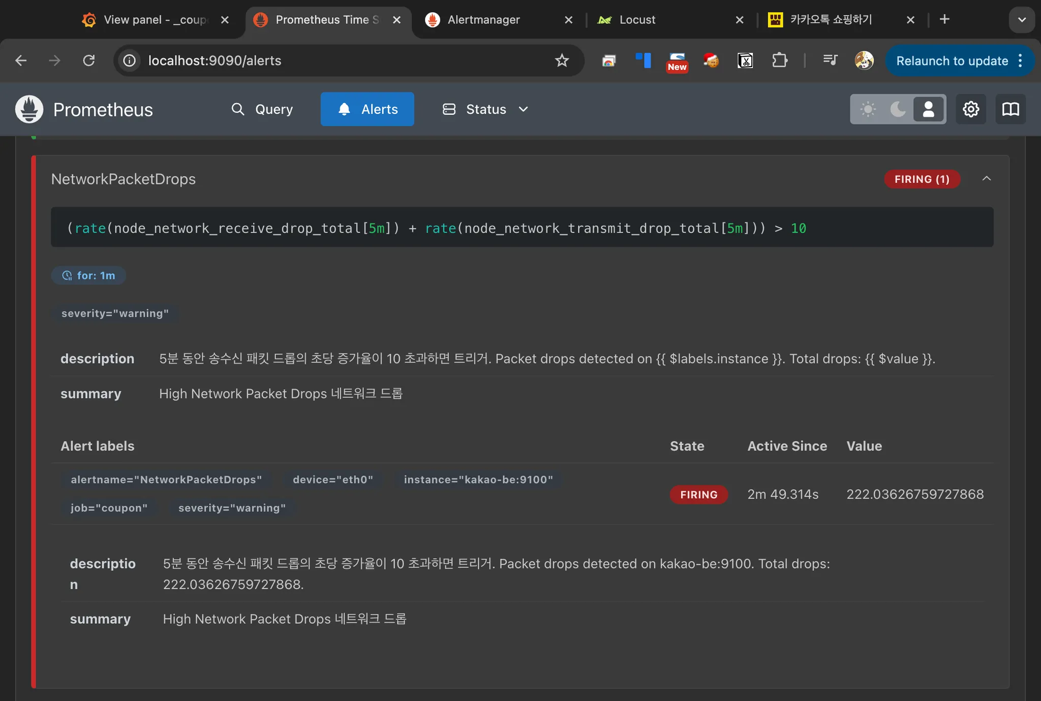
Task: Click the browser extensions puzzle icon
Action: (x=779, y=61)
